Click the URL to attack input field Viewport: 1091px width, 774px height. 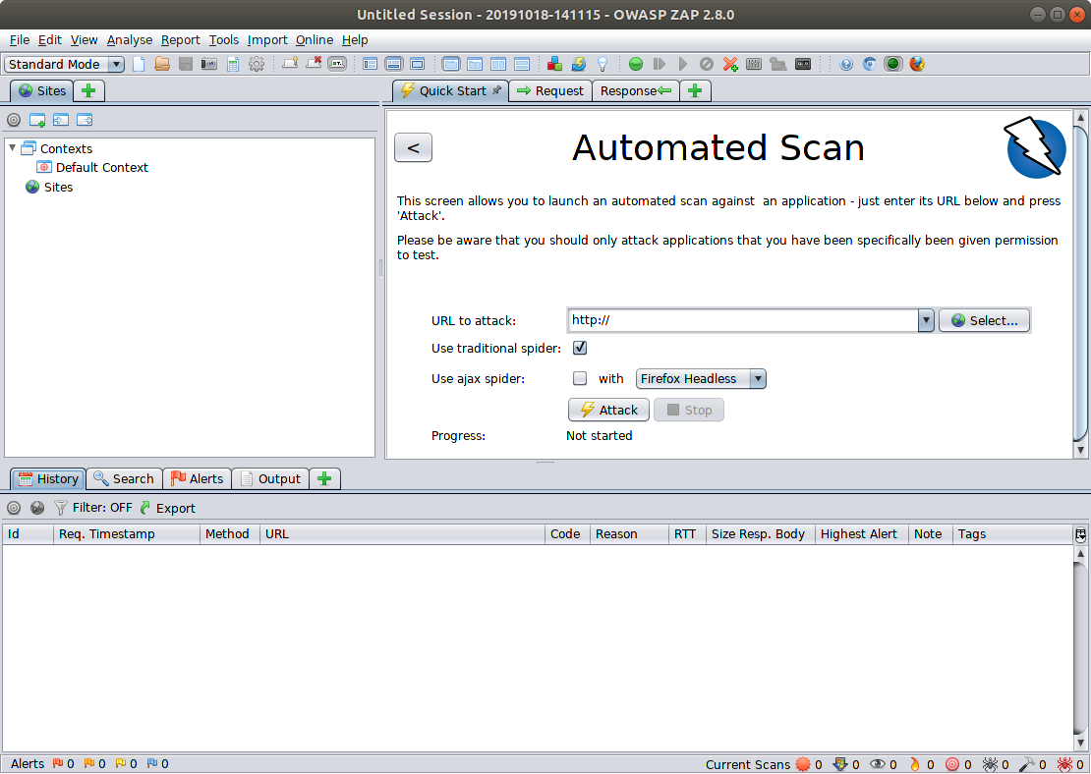742,320
